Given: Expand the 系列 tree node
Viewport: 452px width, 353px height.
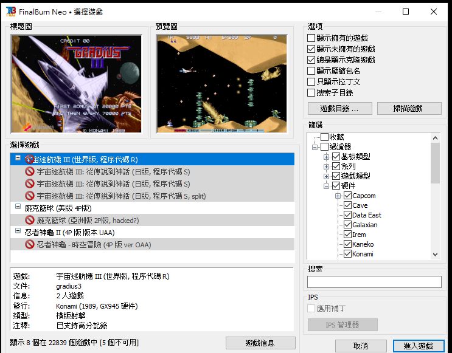Looking at the screenshot, I should click(x=326, y=166).
